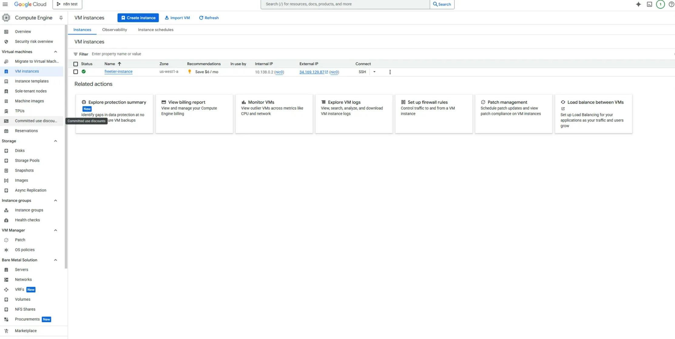Switch to the Instances tab
Viewport: 675px width, 339px height.
click(82, 30)
